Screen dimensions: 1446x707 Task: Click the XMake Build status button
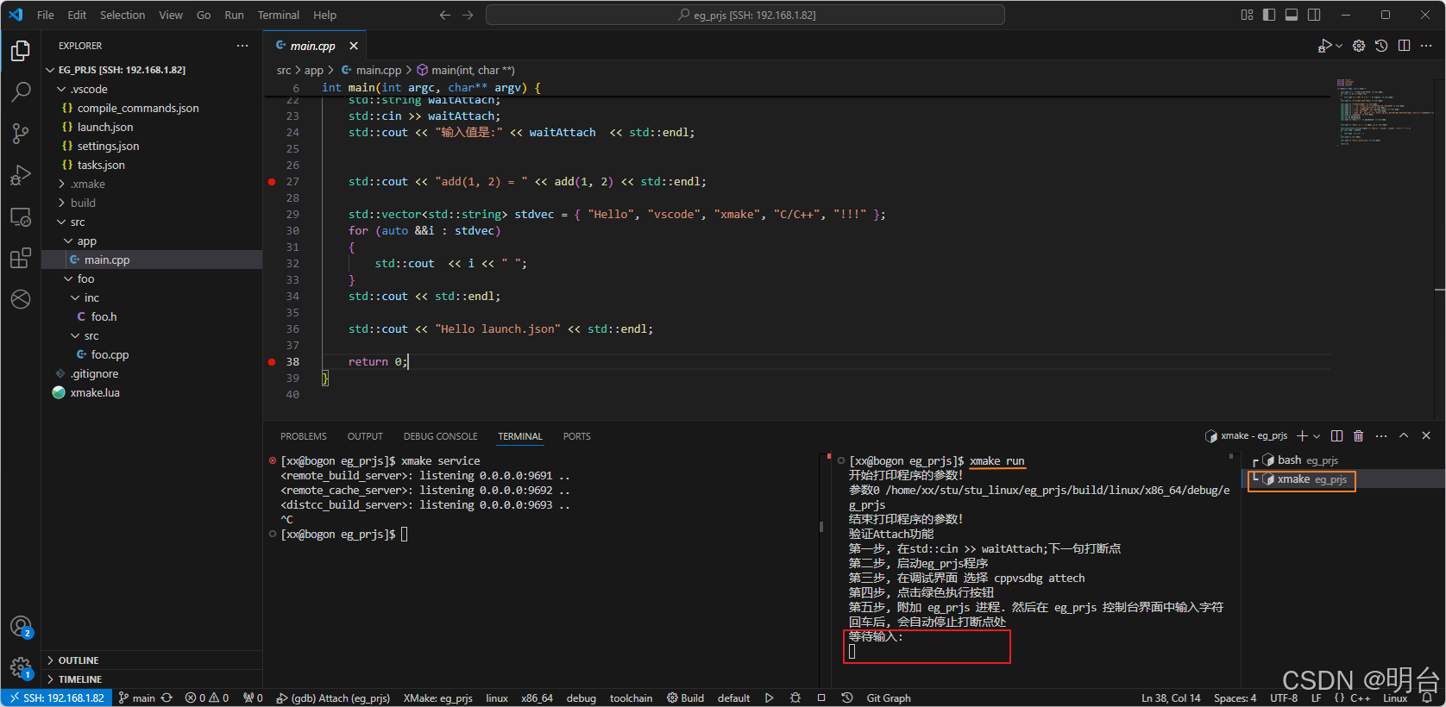click(686, 698)
